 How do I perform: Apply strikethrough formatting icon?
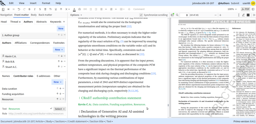61,9
